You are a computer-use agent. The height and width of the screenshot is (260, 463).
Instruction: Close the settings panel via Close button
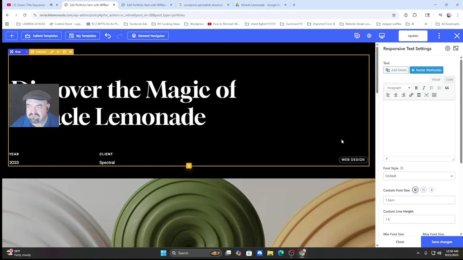(x=400, y=242)
